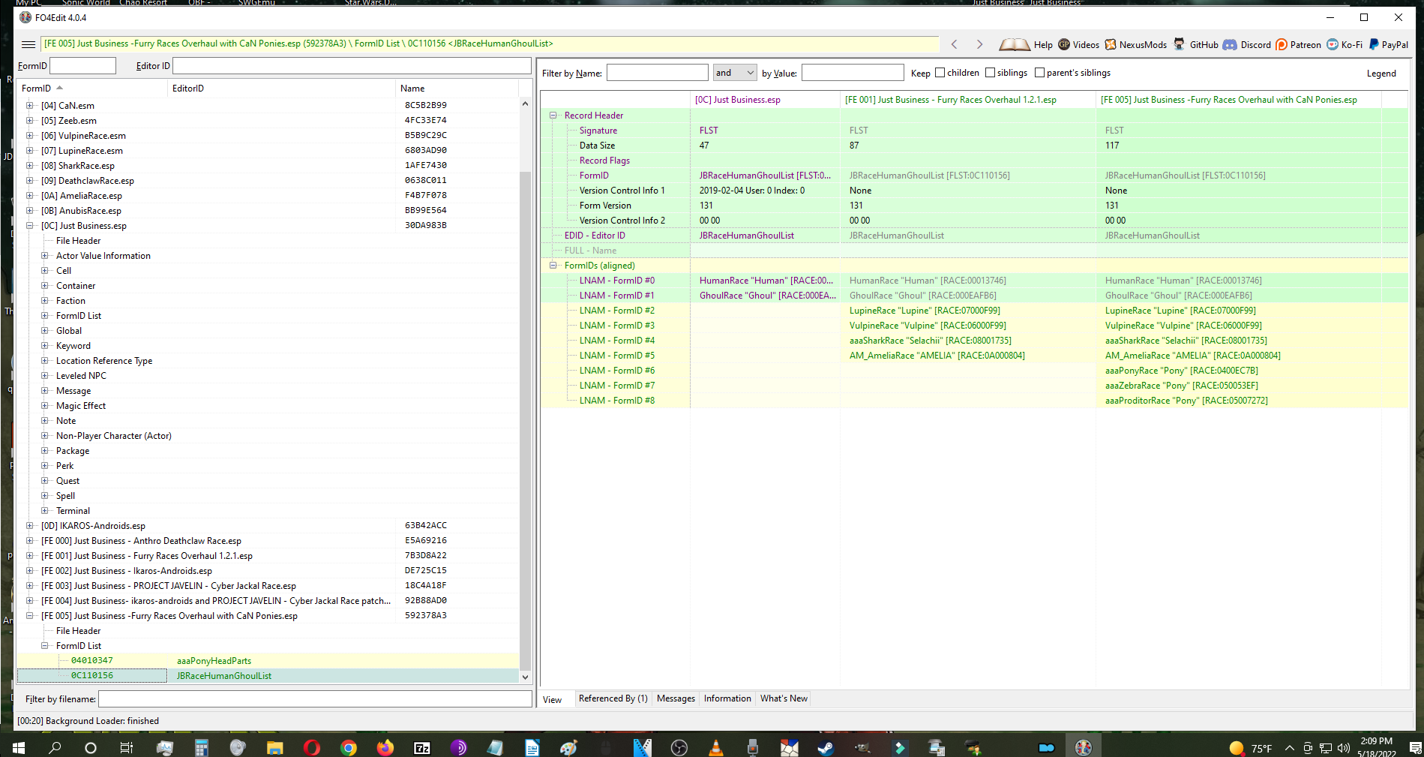The image size is (1424, 757).
Task: Expand [07] LupineRace.esm node
Action: pyautogui.click(x=29, y=151)
